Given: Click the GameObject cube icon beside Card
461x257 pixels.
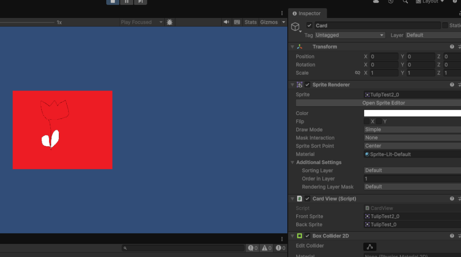Looking at the screenshot, I should click(295, 27).
